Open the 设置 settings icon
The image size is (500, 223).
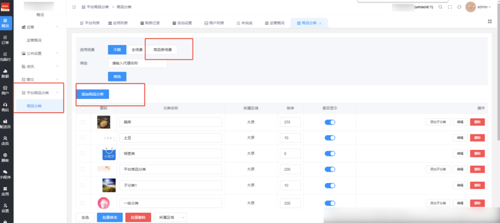coord(5,208)
